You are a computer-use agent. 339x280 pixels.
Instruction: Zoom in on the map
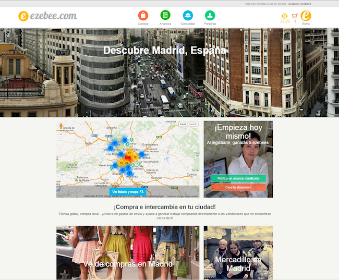point(61,134)
